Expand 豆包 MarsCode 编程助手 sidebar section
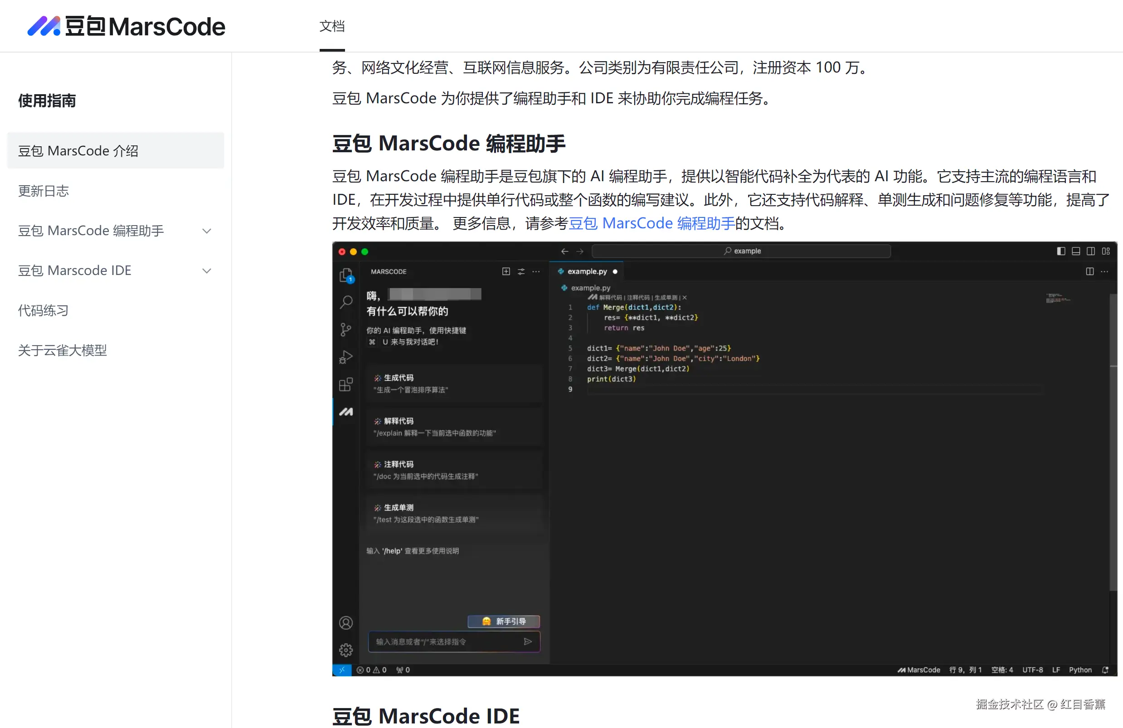Viewport: 1123px width, 728px height. (206, 231)
